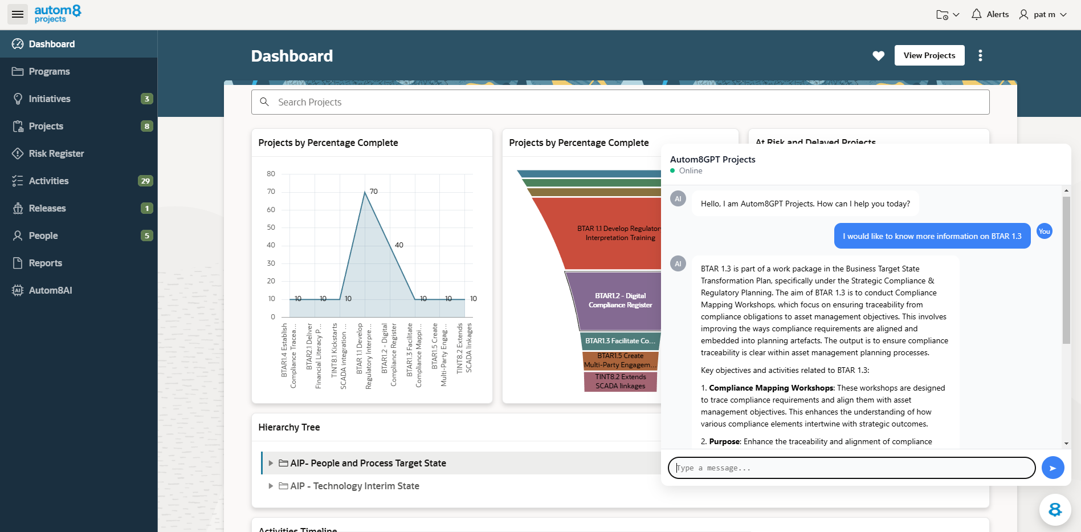View the Releases section
The width and height of the screenshot is (1081, 532).
(x=48, y=208)
